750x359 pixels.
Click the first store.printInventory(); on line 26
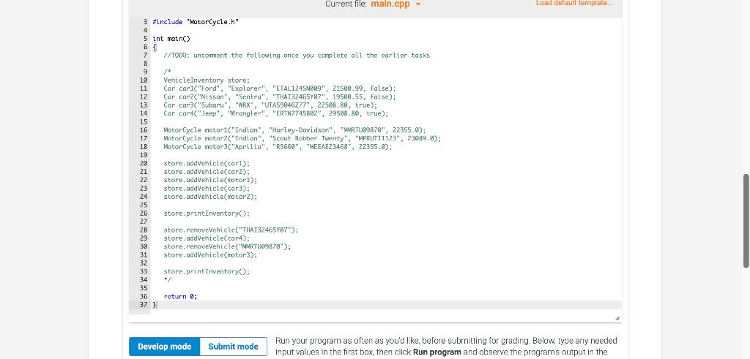pos(207,213)
